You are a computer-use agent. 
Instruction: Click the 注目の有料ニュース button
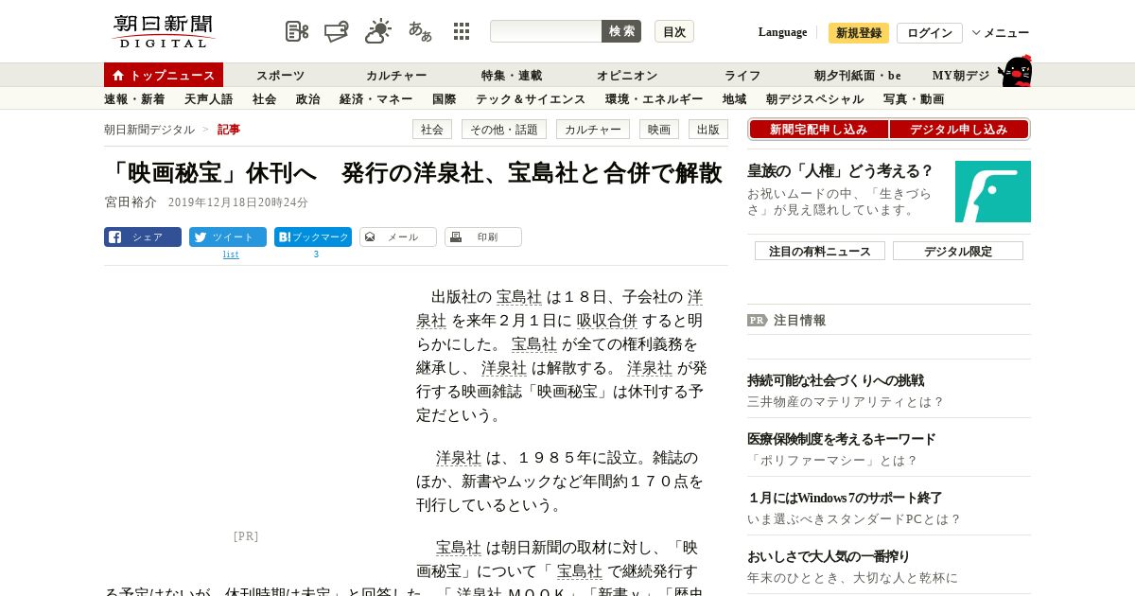820,251
